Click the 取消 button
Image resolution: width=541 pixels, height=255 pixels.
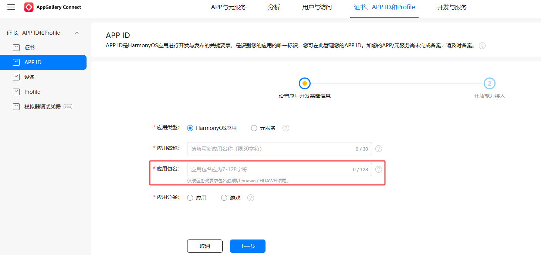point(205,246)
